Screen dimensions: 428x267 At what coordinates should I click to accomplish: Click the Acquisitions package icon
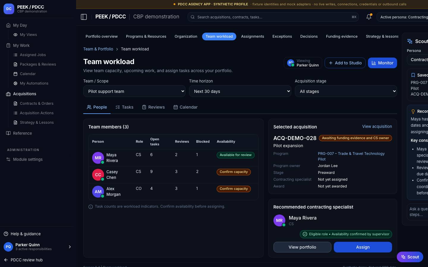8,94
